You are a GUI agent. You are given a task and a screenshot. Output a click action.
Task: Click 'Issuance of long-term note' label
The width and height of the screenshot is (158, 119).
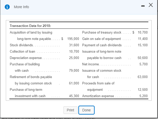102,52
